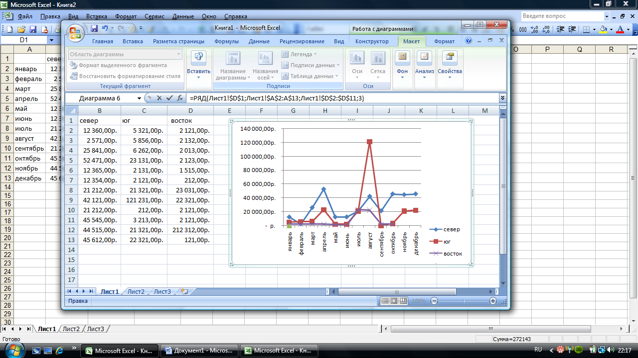Click formula bar with РЯД formula

click(x=342, y=98)
